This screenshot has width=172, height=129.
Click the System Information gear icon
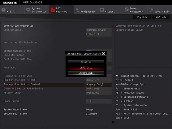point(28,10)
